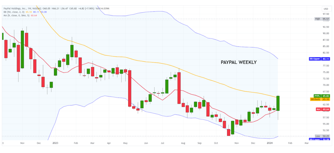Click the High 95.57 price label

321,19
